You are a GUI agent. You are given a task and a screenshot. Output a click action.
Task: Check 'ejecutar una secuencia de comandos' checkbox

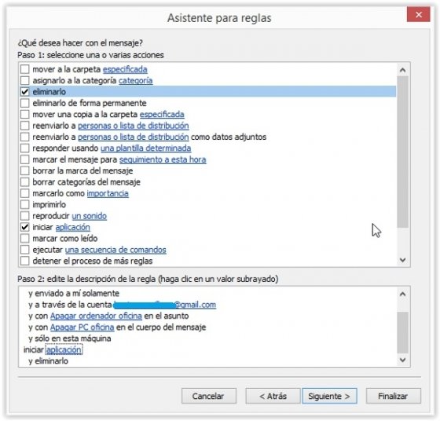pos(24,250)
